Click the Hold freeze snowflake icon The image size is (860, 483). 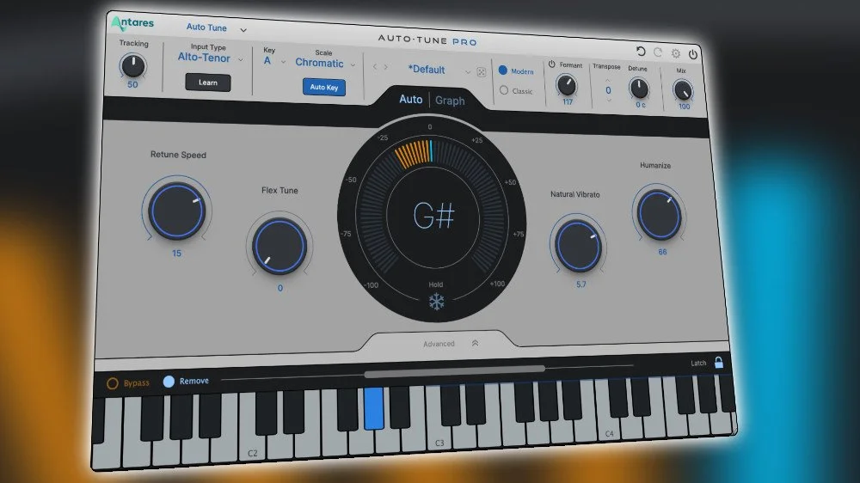coord(437,302)
